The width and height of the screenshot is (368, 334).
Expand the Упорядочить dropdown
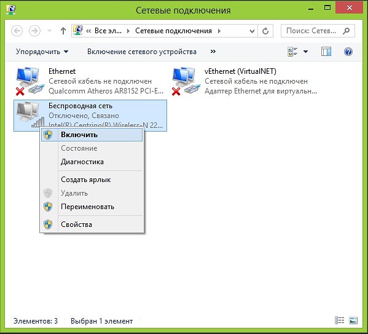point(42,52)
